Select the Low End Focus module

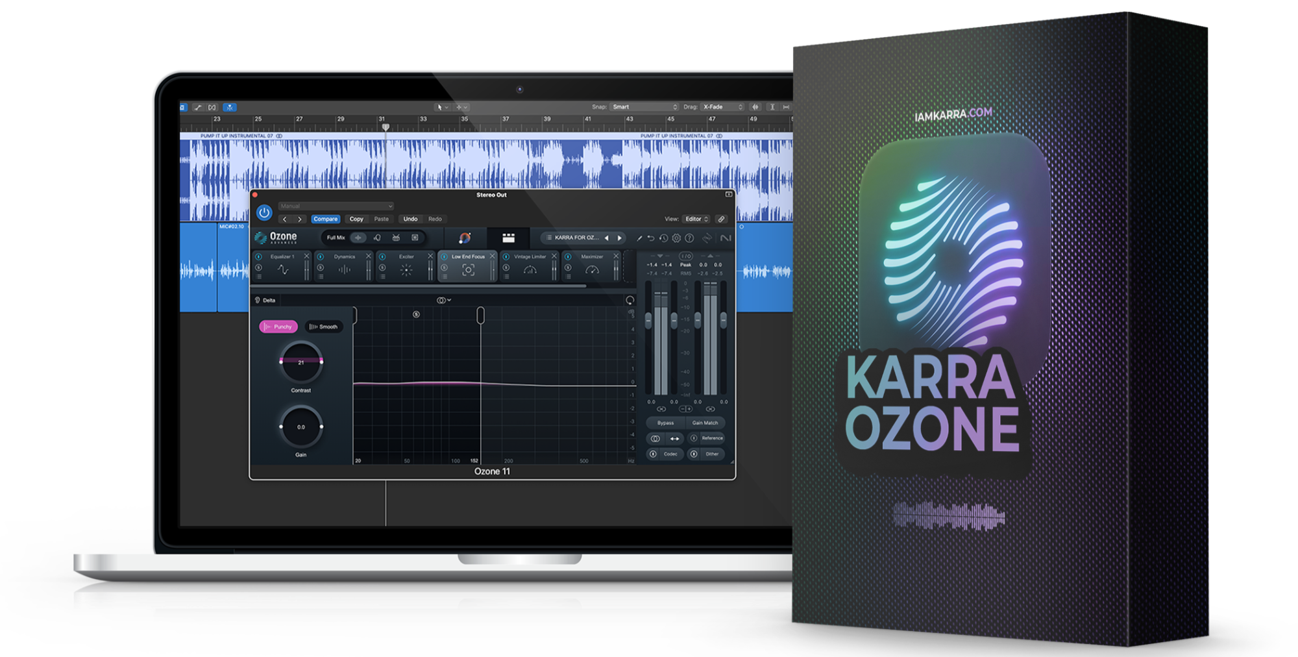pos(468,266)
